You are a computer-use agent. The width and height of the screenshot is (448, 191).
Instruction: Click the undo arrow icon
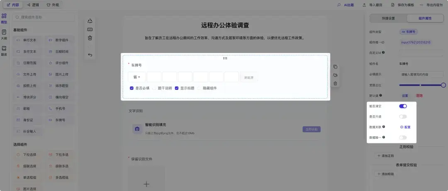click(90, 55)
